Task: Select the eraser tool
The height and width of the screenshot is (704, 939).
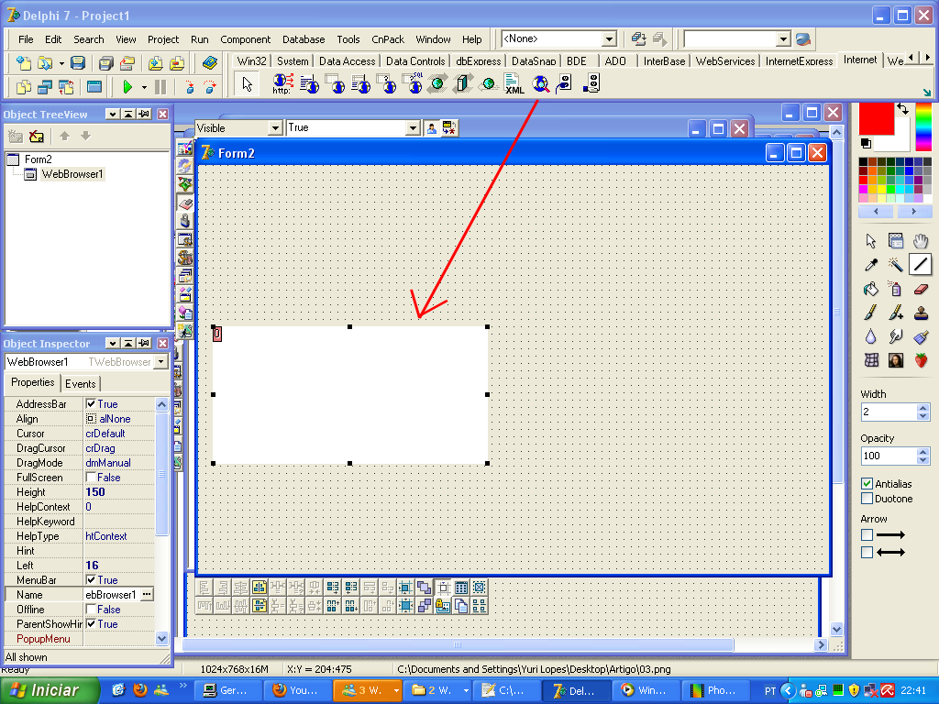Action: (921, 289)
